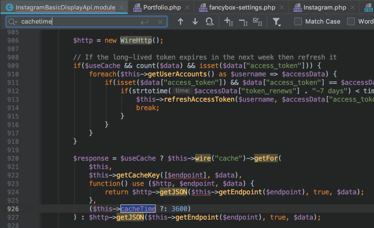Image resolution: width=374 pixels, height=228 pixels.
Task: Go to previous search occurrence arrow
Action: point(181,22)
